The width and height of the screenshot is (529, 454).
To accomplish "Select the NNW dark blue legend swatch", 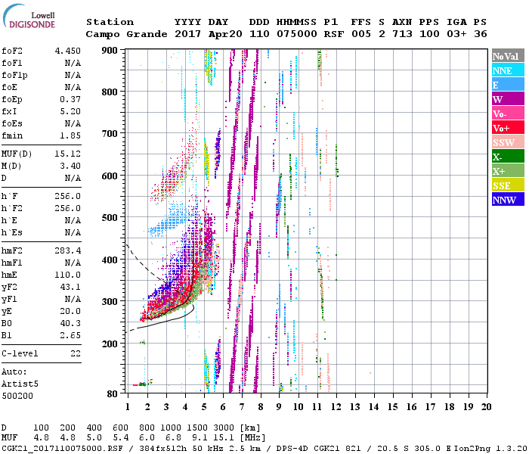I will click(x=508, y=200).
